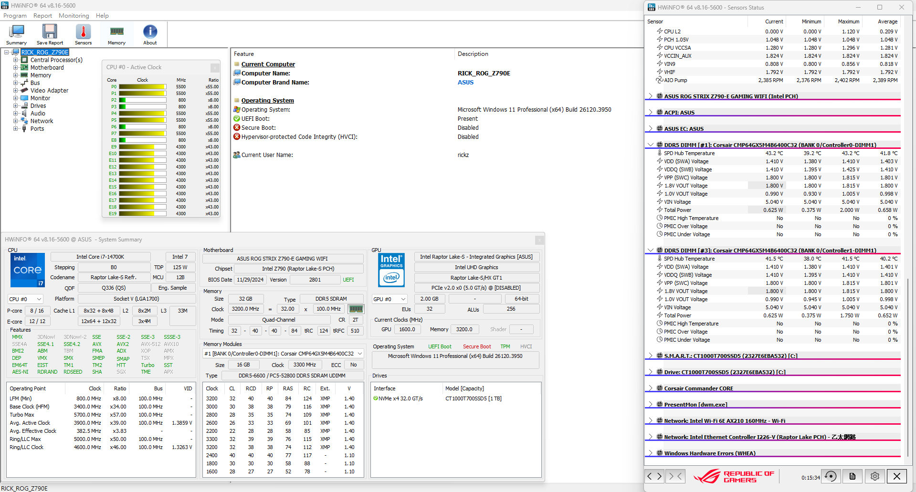
Task: Click the sensor logging document icon
Action: [853, 476]
